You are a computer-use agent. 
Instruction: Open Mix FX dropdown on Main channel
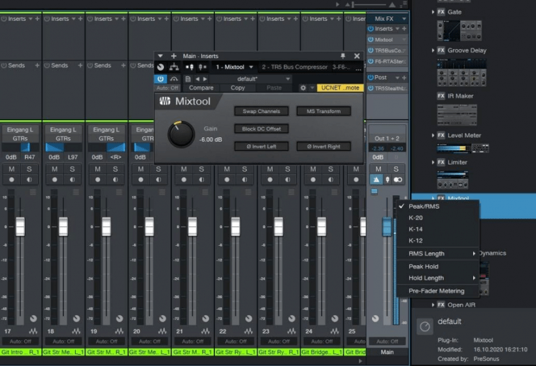pos(404,19)
